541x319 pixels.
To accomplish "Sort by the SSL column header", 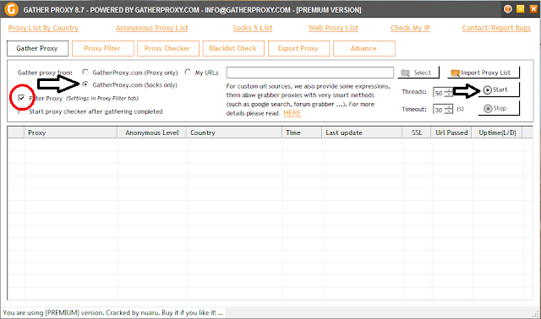I will point(417,132).
